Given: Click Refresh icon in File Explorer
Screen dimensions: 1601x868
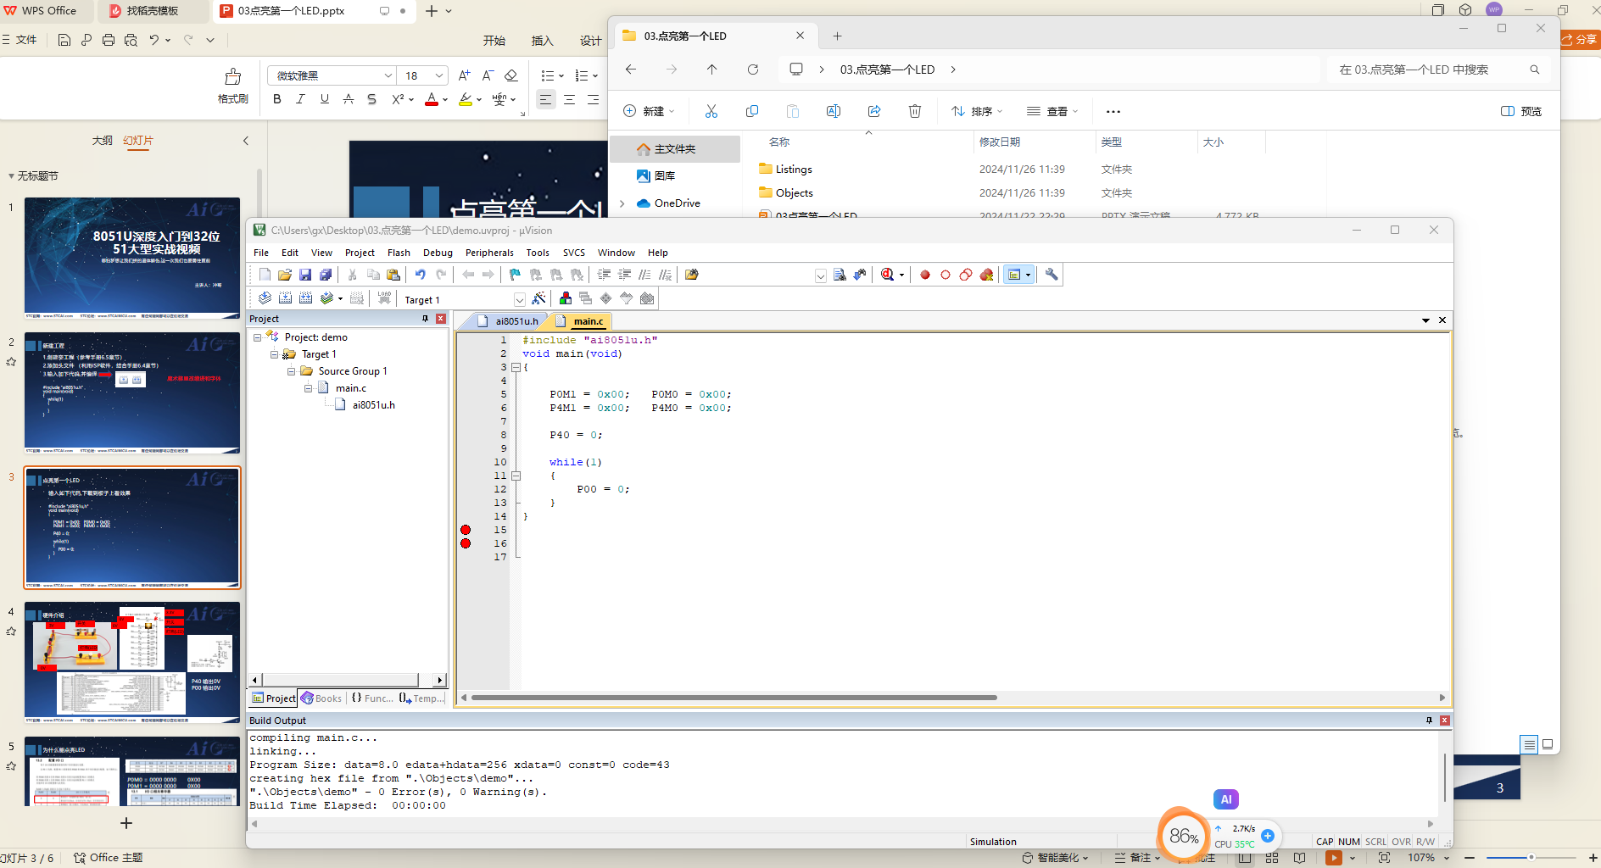Looking at the screenshot, I should [x=753, y=70].
